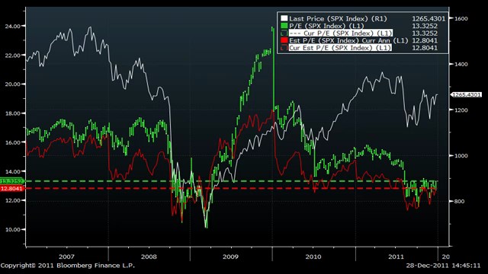488x274 pixels.
Task: Click the Cur P/E dashed-line legend marker
Action: point(284,33)
